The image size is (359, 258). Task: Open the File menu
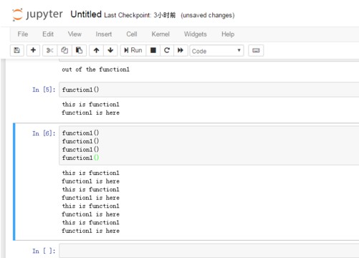23,34
